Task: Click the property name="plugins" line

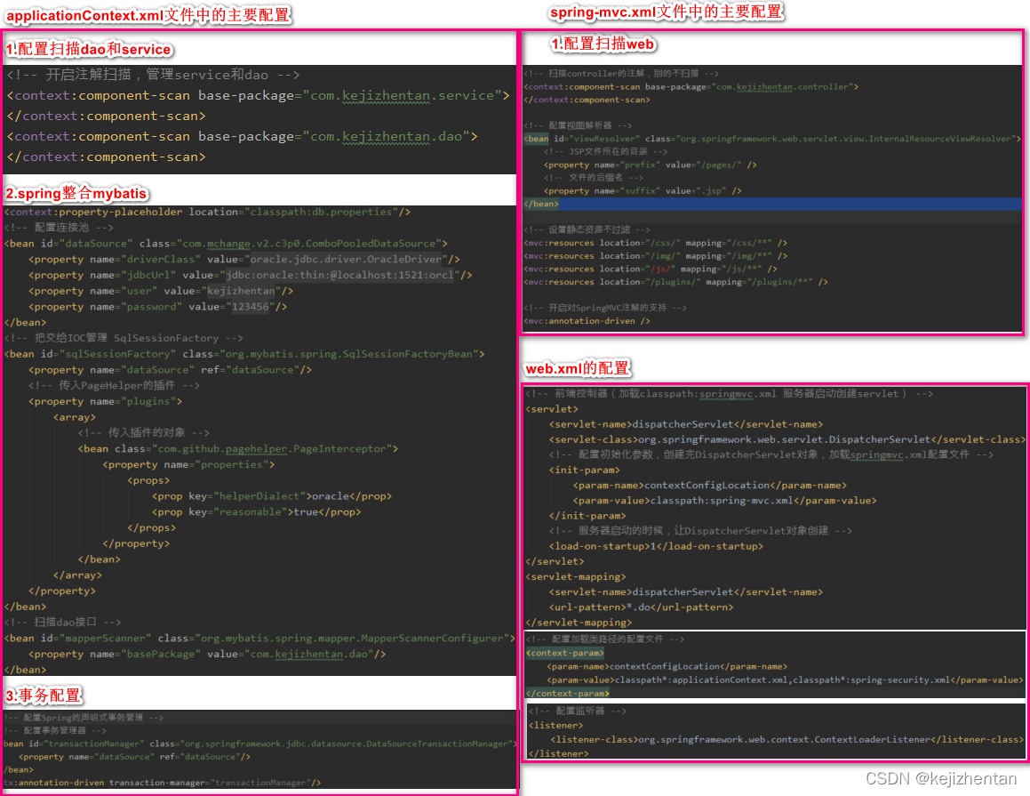Action: [x=106, y=401]
